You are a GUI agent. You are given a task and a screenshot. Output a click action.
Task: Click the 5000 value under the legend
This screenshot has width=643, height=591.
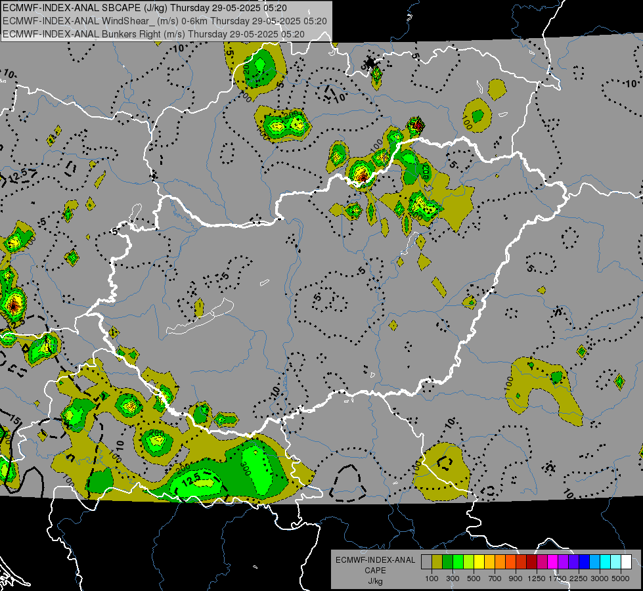(x=621, y=579)
